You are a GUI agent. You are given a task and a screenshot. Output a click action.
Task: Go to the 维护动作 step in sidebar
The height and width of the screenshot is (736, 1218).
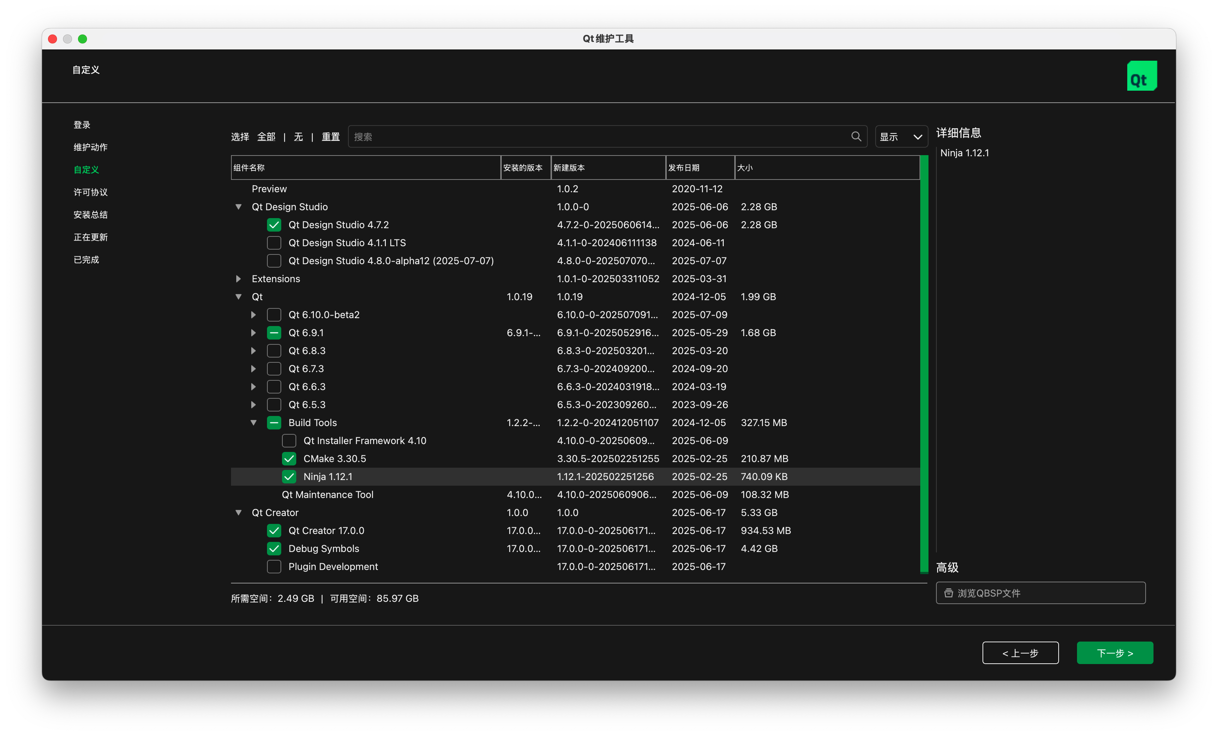pos(90,147)
